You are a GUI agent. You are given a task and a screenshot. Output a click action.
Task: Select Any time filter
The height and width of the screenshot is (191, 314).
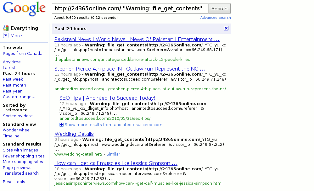(x=12, y=62)
